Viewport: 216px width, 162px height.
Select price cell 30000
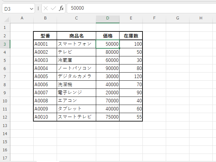point(108,76)
